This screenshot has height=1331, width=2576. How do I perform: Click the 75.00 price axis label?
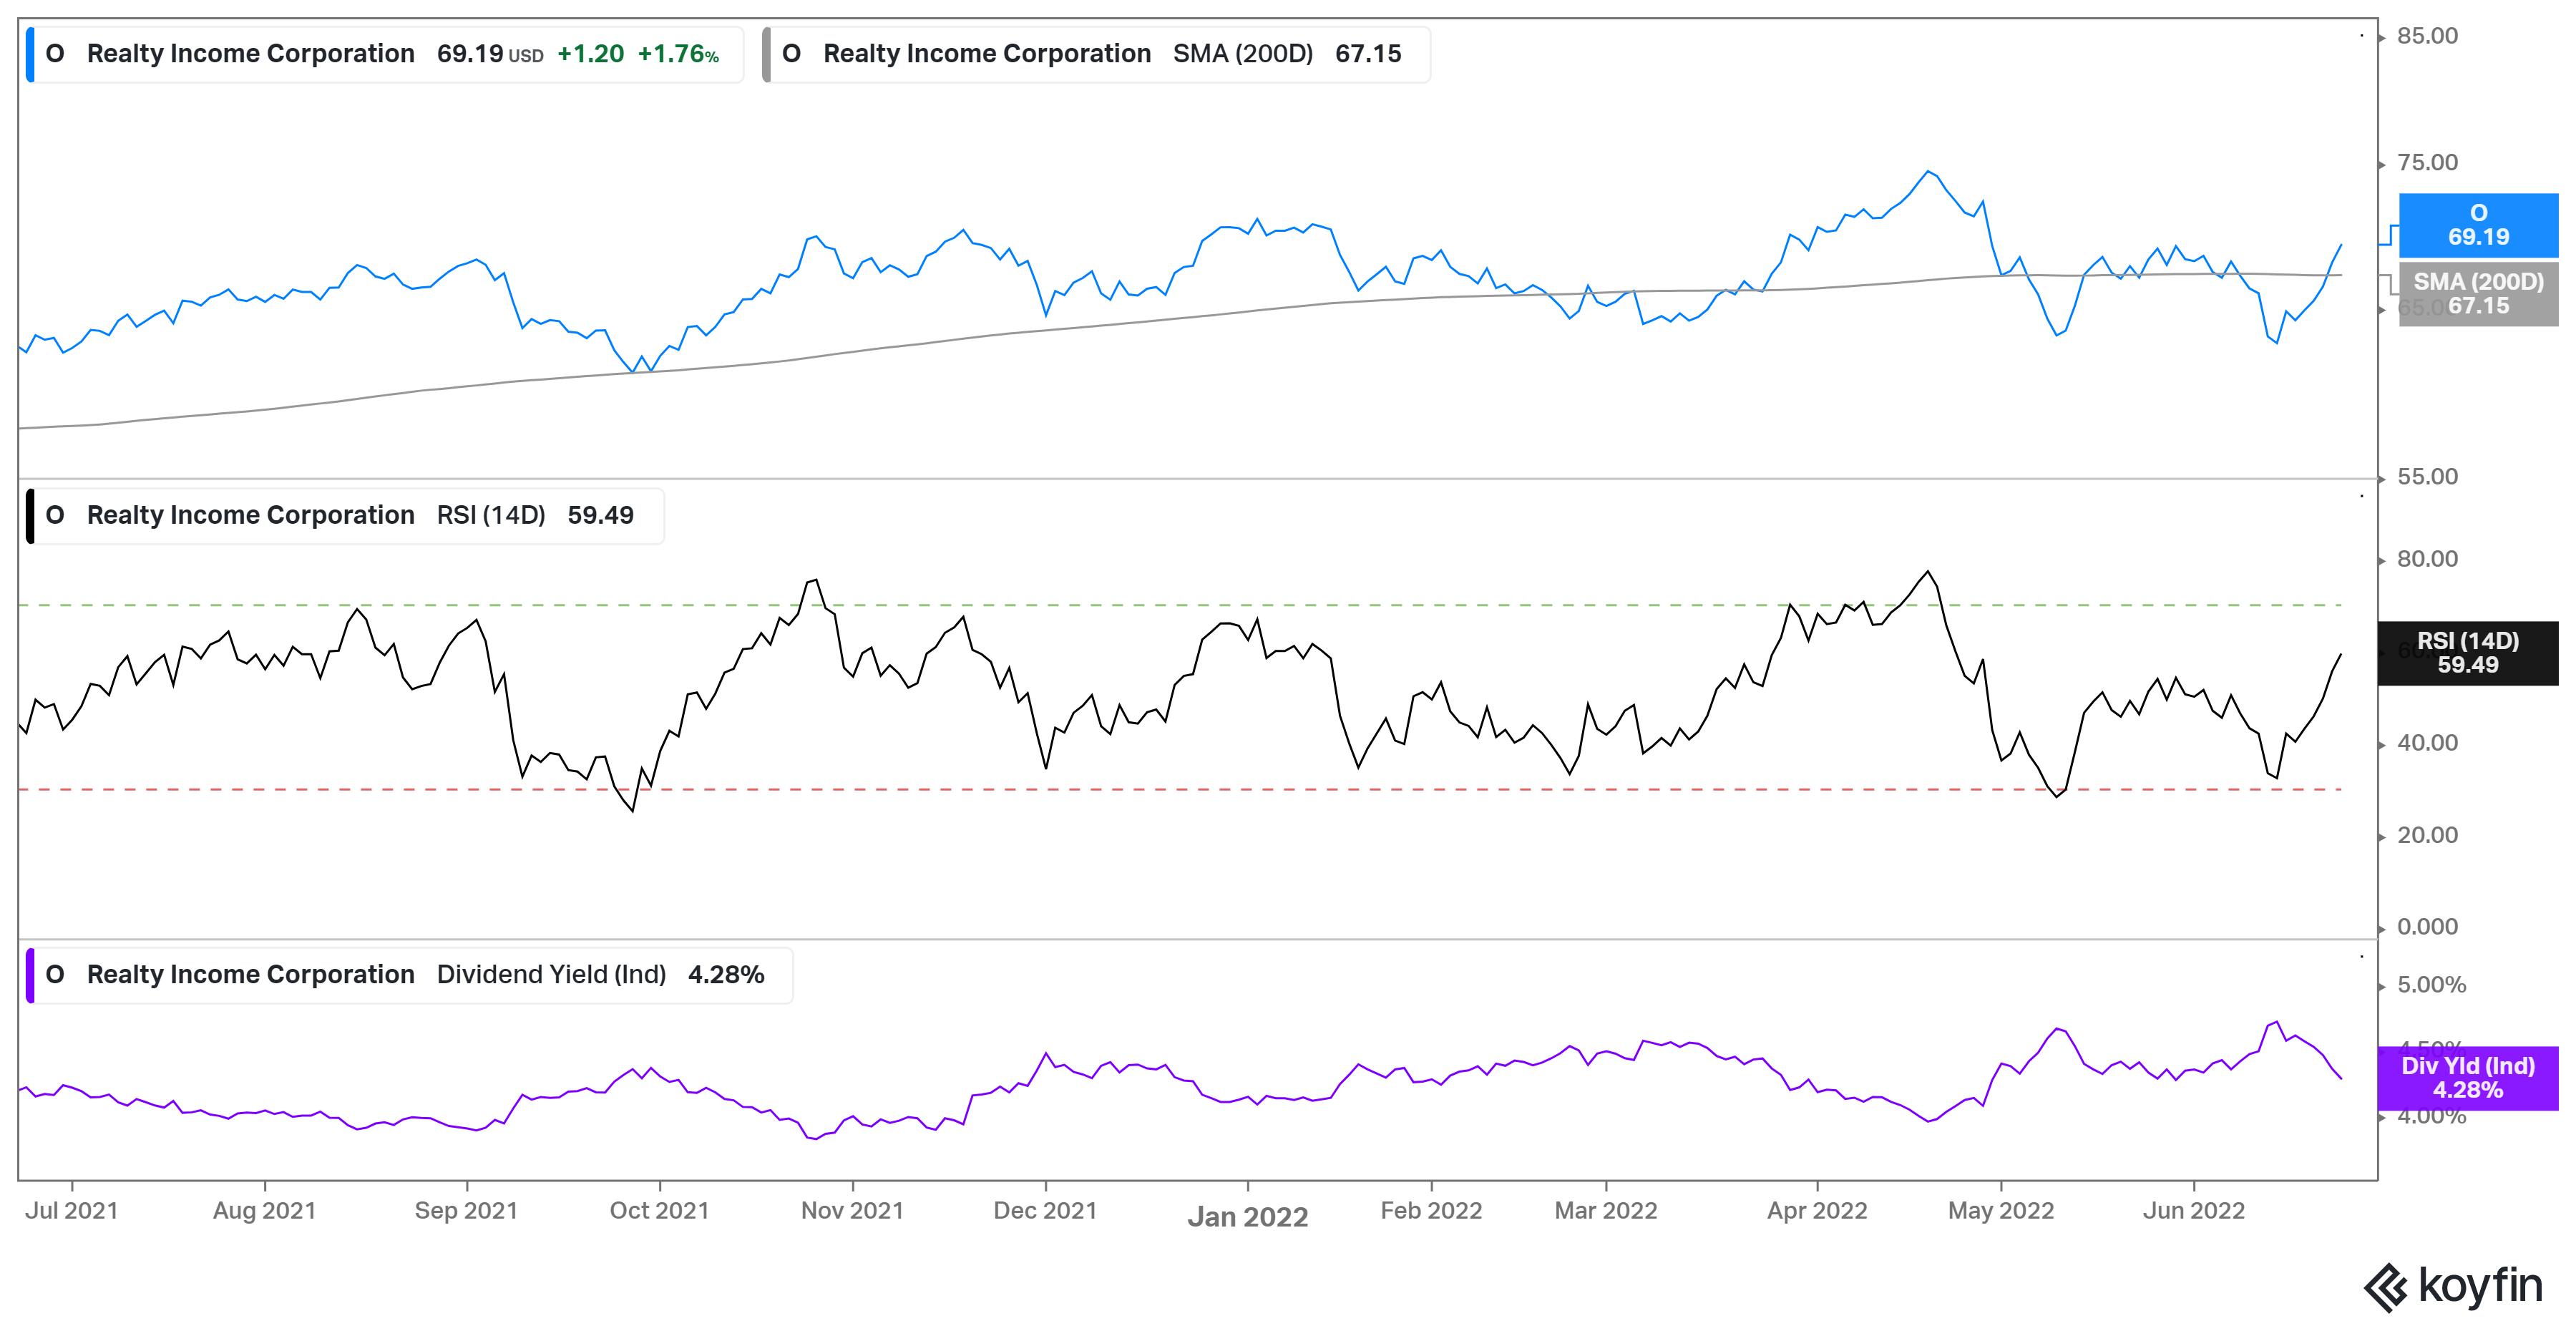pyautogui.click(x=2427, y=163)
